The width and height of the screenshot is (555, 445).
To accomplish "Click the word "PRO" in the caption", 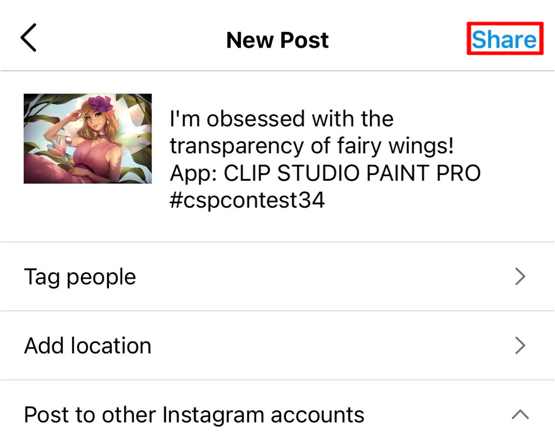I will (460, 173).
